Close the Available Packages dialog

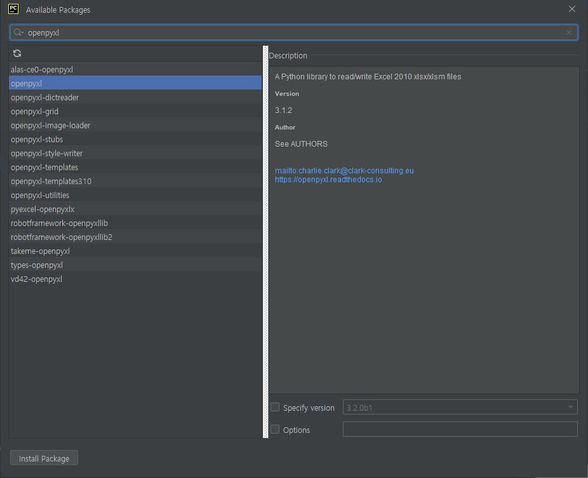tap(572, 9)
